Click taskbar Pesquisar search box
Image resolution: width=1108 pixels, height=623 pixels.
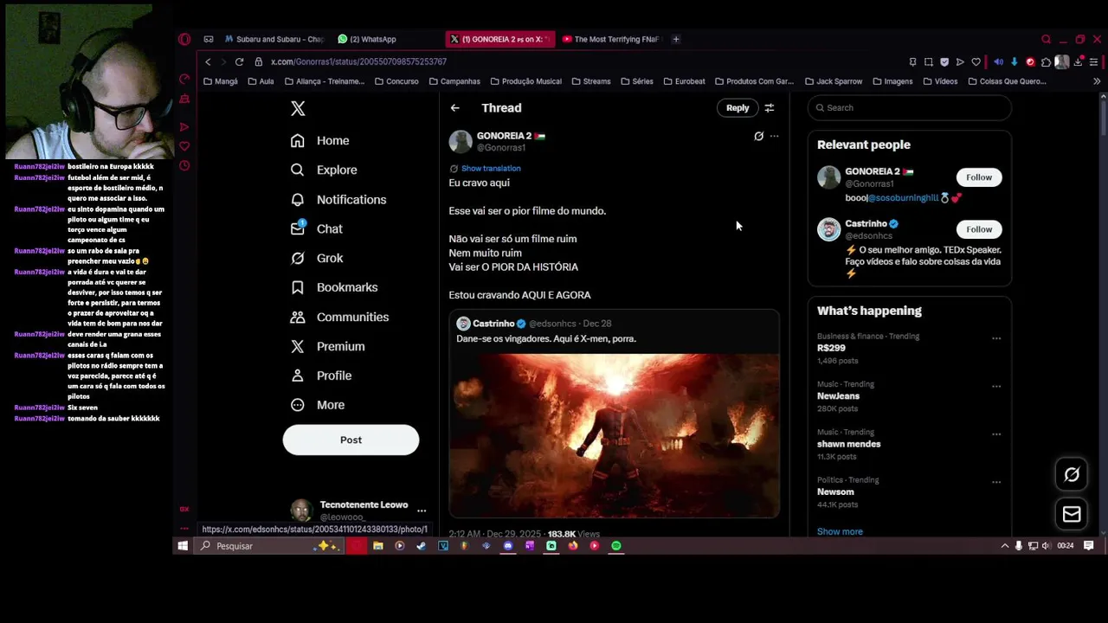click(x=270, y=546)
